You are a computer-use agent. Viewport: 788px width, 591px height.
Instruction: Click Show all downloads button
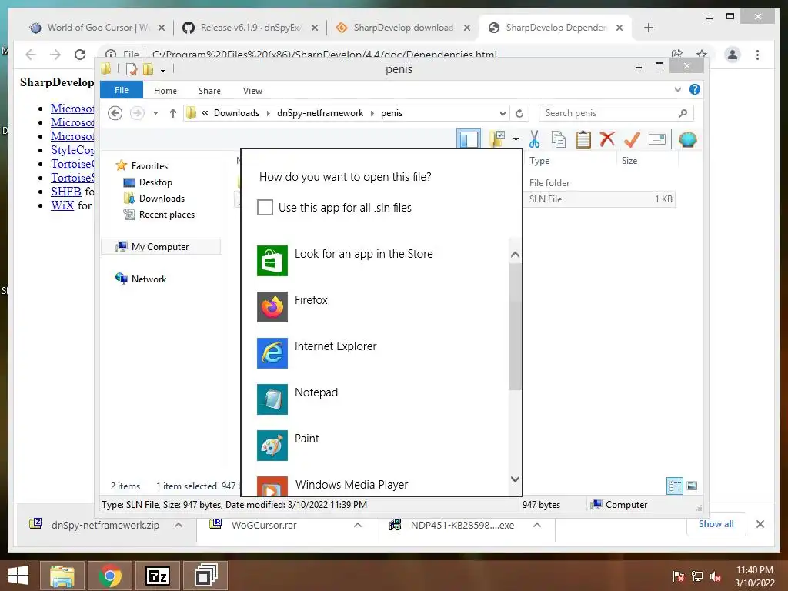point(716,524)
